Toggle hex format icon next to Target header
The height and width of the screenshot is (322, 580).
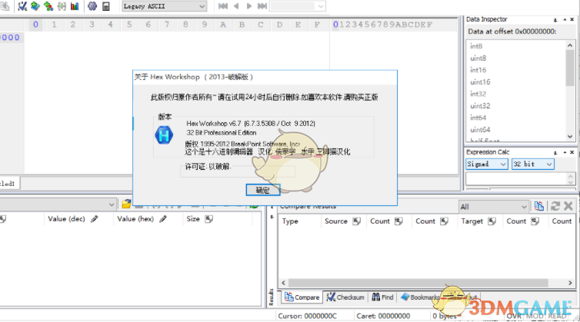[x=492, y=221]
